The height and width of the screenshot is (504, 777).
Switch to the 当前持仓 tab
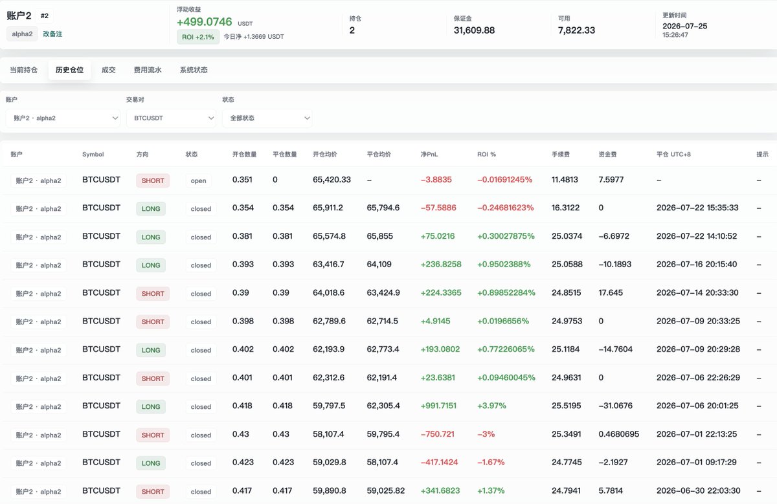pos(24,70)
